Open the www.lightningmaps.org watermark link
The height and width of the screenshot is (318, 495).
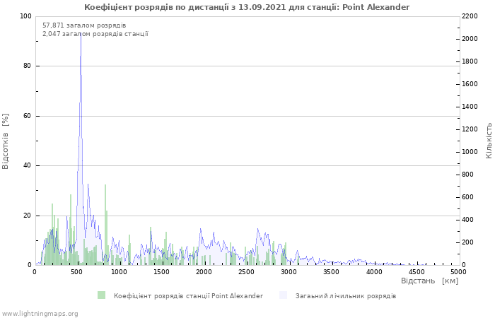(39, 314)
